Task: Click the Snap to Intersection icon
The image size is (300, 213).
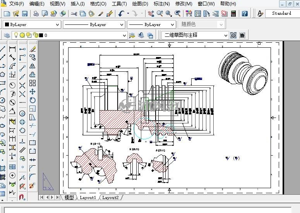Action: coord(22,85)
